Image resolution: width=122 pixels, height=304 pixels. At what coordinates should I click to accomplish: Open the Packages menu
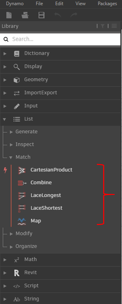click(x=107, y=4)
